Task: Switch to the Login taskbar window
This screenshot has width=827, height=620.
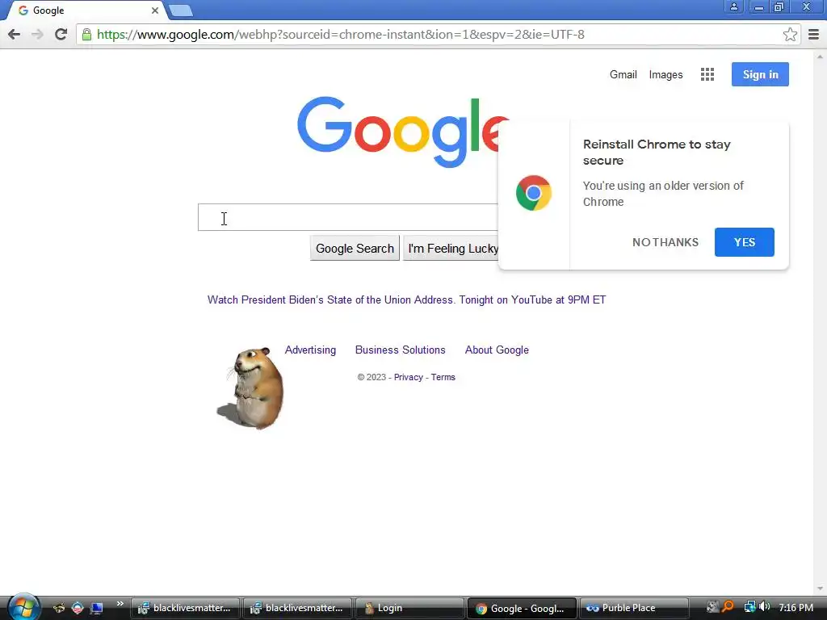Action: click(409, 608)
